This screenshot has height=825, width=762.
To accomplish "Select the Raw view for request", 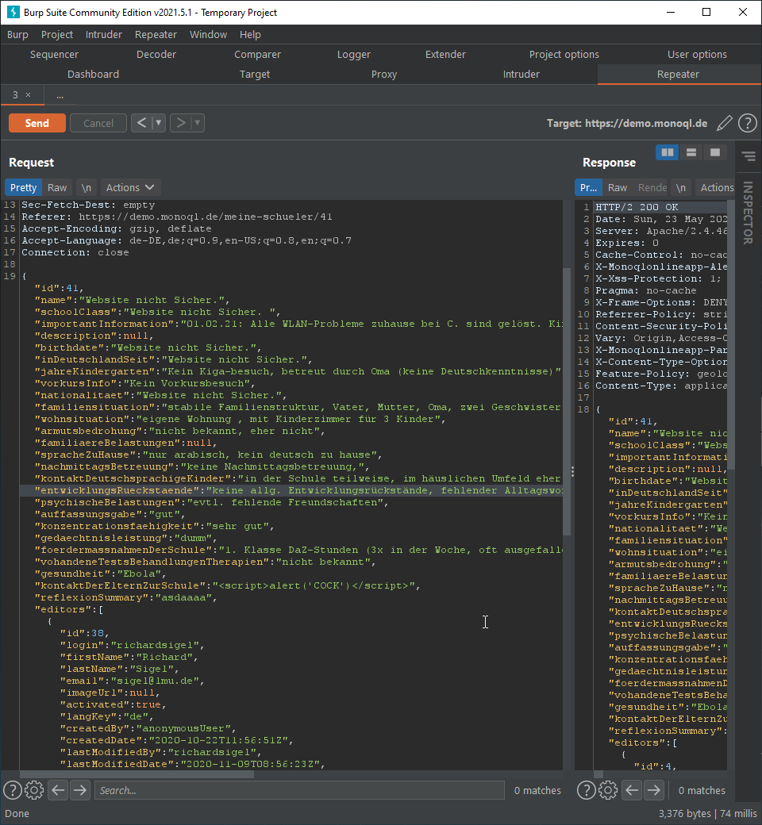I will (57, 188).
